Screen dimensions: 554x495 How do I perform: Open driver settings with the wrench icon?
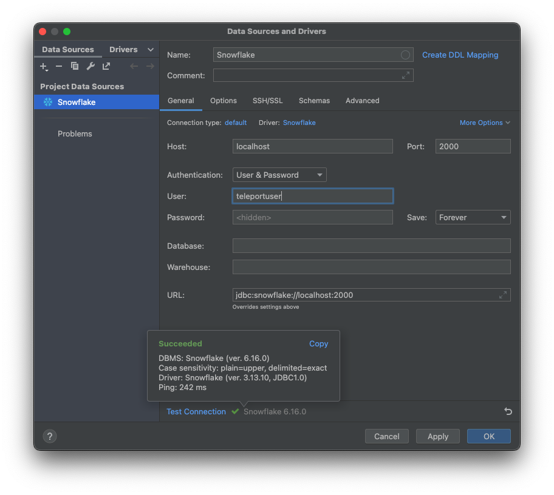pos(89,66)
